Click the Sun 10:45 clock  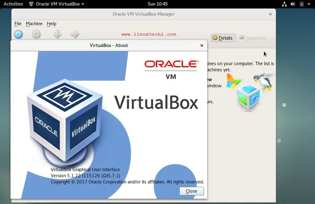pos(157,4)
